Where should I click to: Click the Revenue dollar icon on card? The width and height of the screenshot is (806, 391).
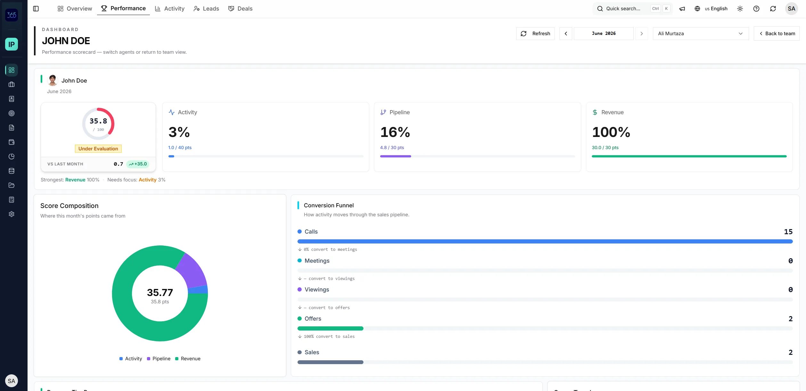click(x=595, y=112)
